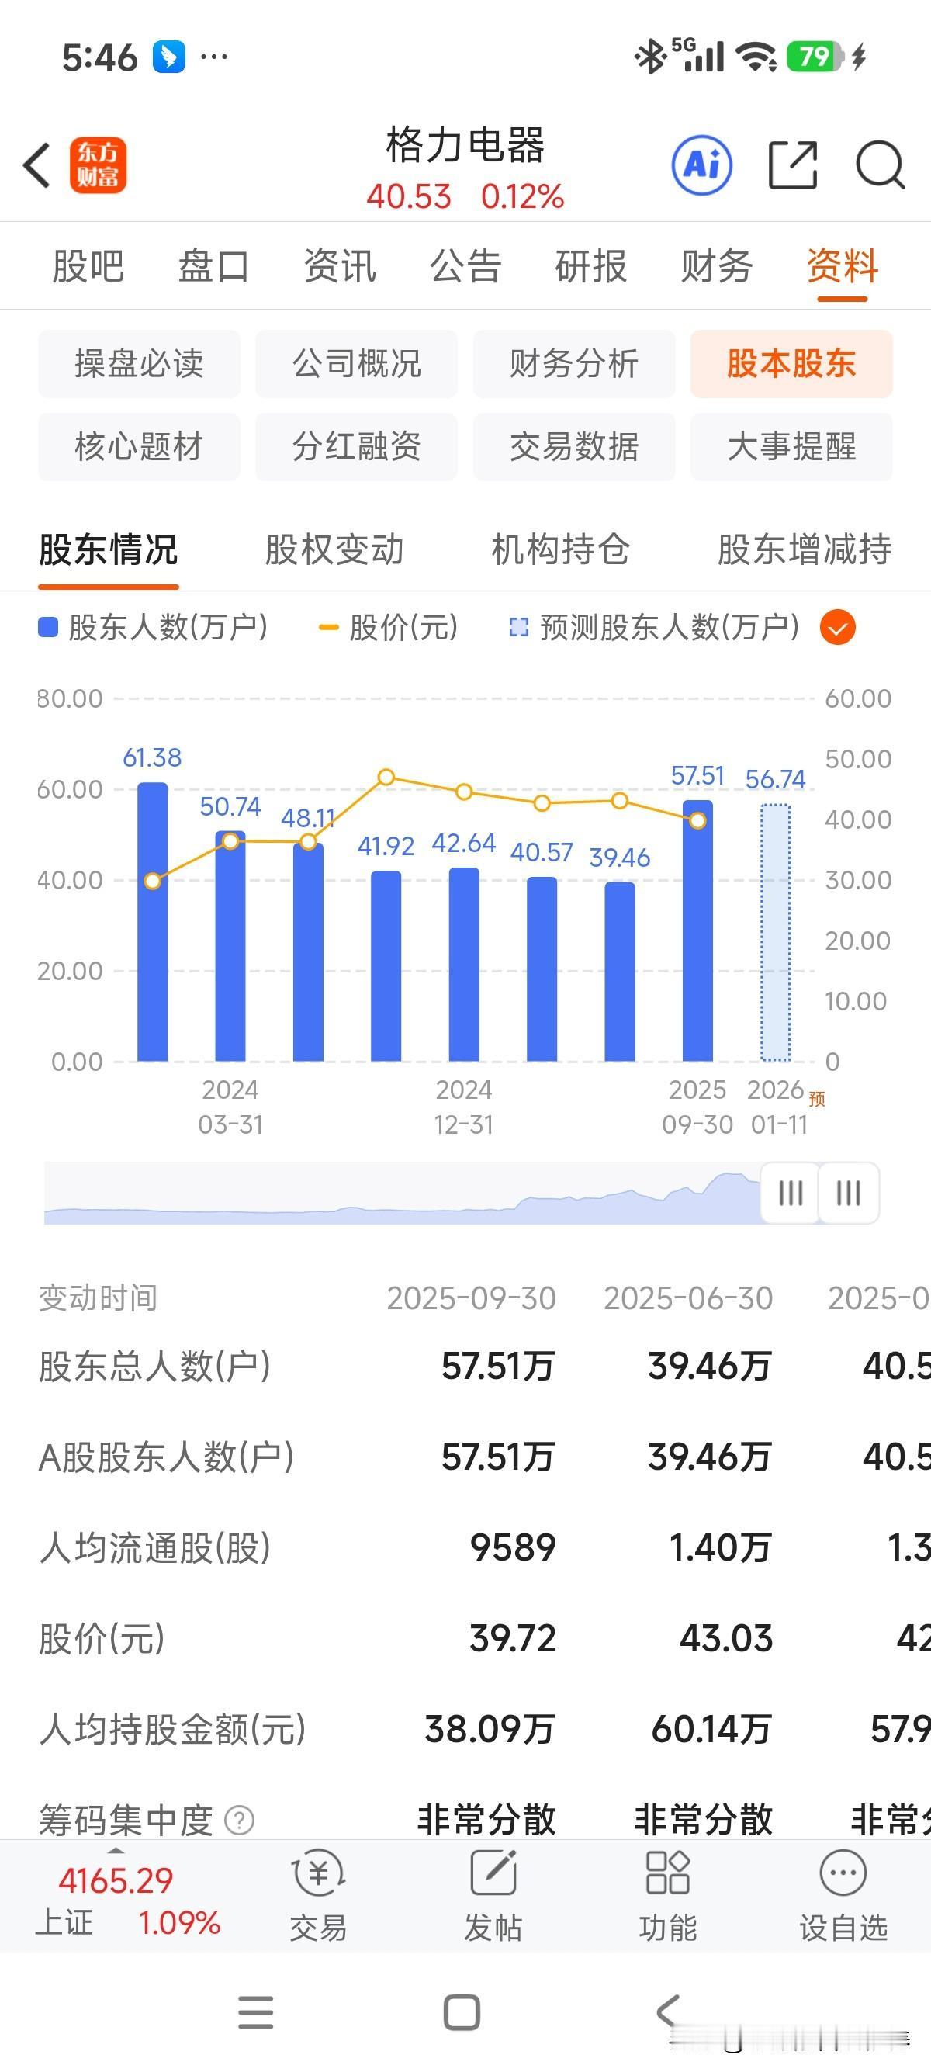
Task: Select 财务分析 button
Action: click(574, 363)
